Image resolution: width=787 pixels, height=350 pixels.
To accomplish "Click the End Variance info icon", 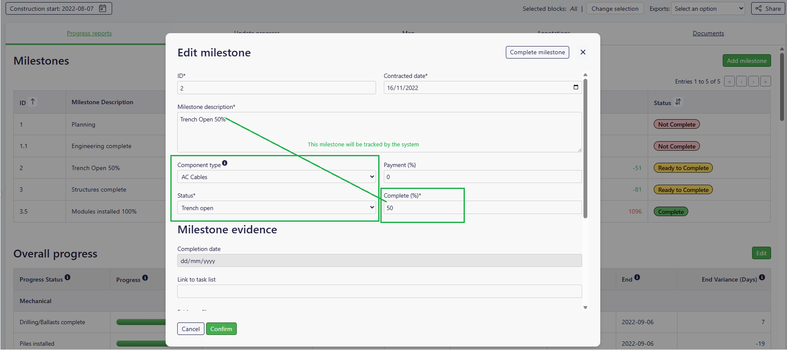I will coord(762,278).
